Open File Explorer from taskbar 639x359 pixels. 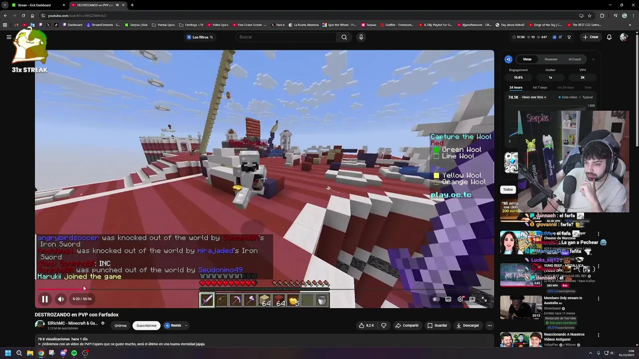(30, 353)
